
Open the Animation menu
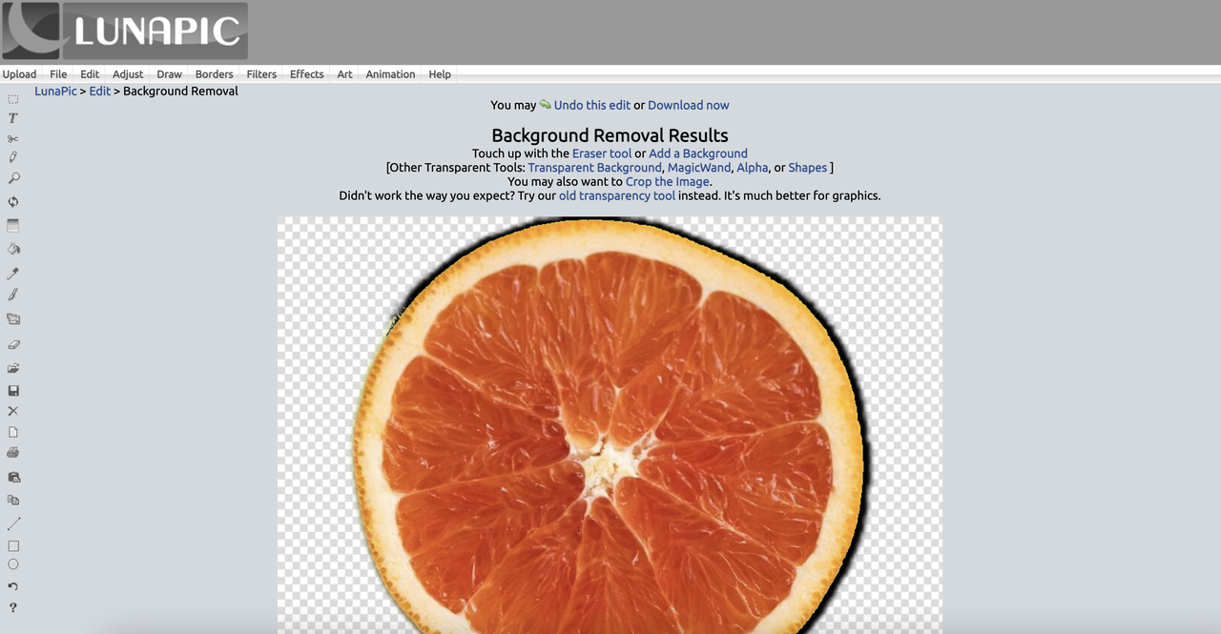point(390,74)
